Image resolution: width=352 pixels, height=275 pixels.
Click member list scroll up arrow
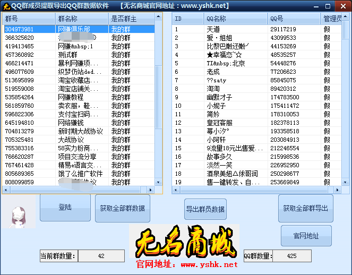tap(345, 16)
